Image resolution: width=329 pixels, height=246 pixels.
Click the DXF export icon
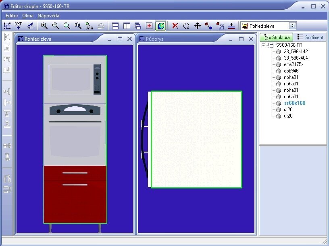pos(18,26)
